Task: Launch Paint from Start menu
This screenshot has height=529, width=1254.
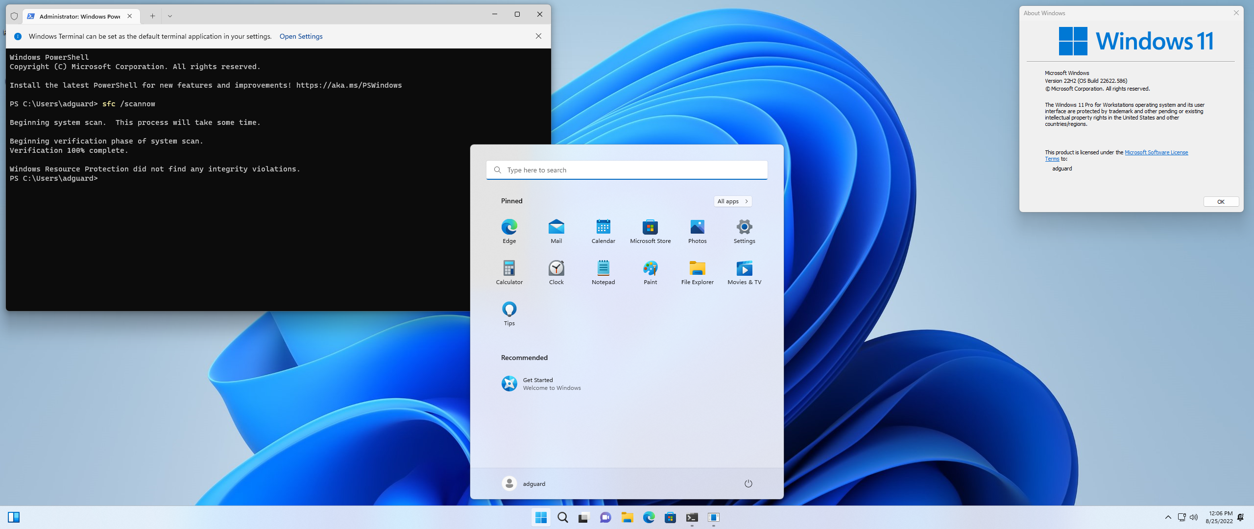Action: [650, 272]
